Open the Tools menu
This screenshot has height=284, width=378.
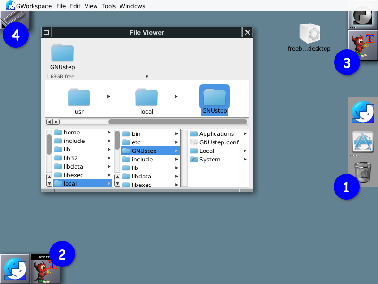[x=108, y=6]
